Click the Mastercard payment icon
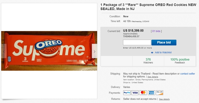 click(143, 93)
